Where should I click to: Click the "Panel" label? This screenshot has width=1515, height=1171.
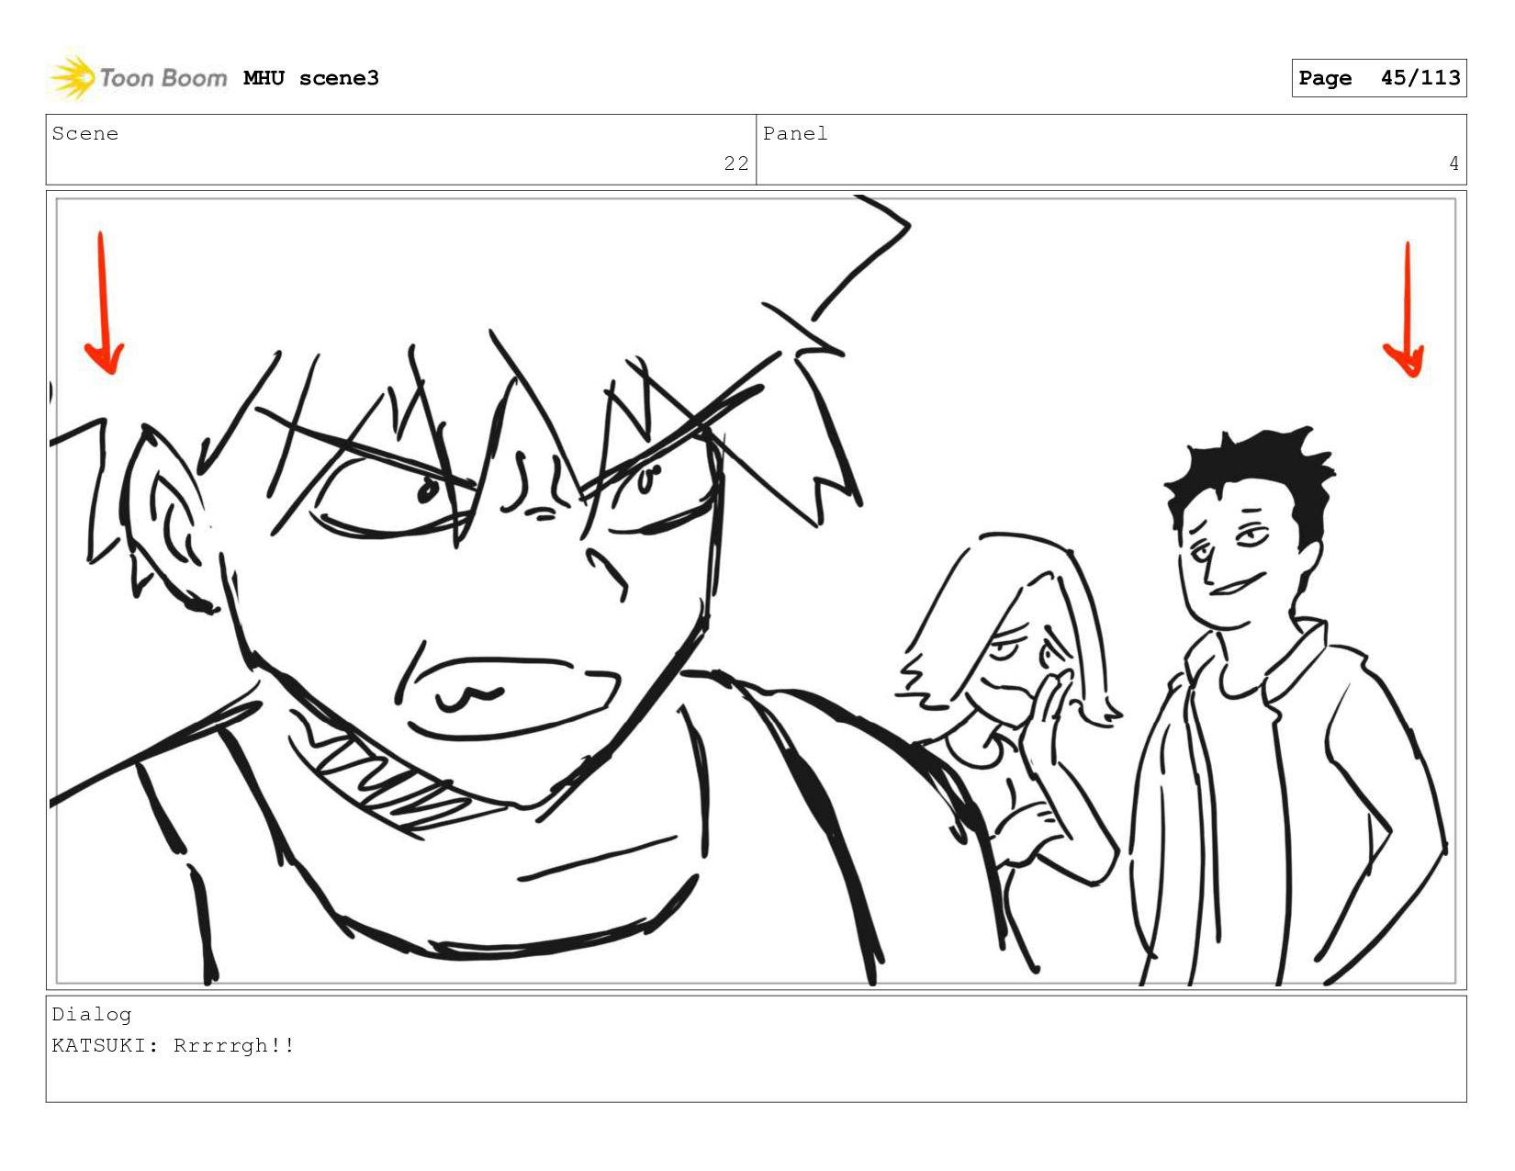coord(795,134)
